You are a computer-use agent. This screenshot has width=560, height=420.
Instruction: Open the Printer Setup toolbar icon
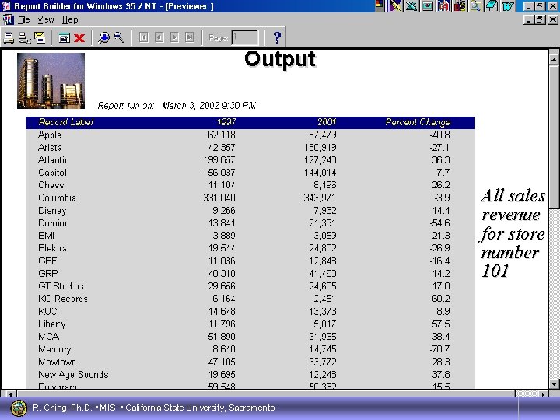[25, 37]
